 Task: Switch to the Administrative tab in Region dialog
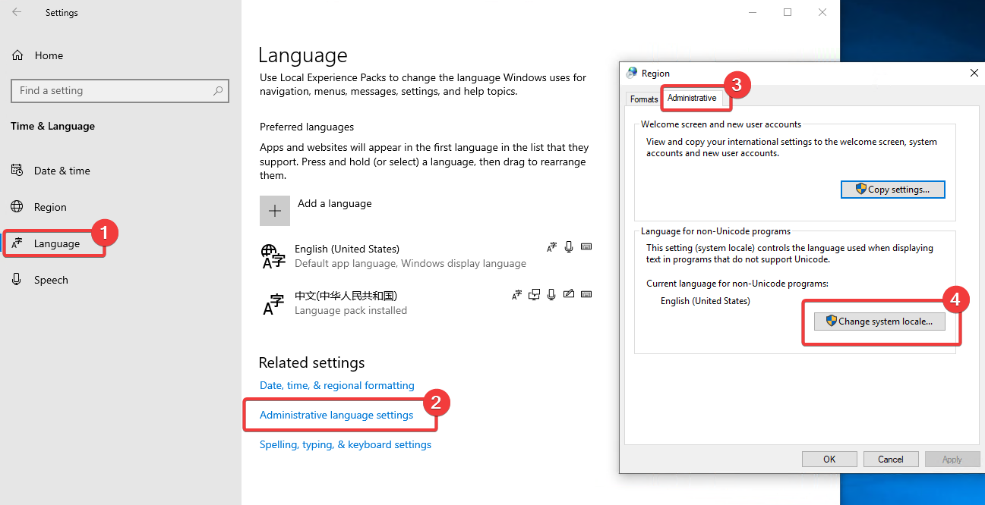[x=692, y=98]
